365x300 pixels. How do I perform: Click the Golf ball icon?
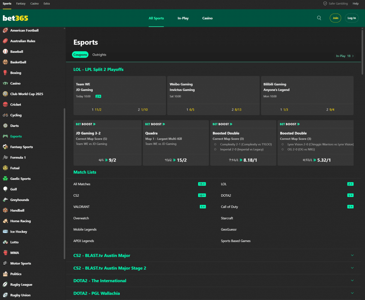[x=5, y=189]
